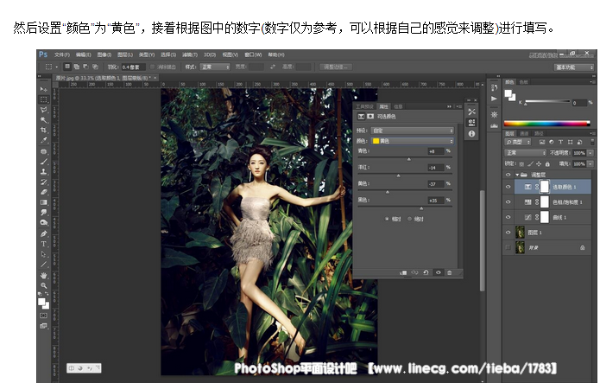
Task: Open the 编辑(E) menu
Action: click(x=84, y=54)
